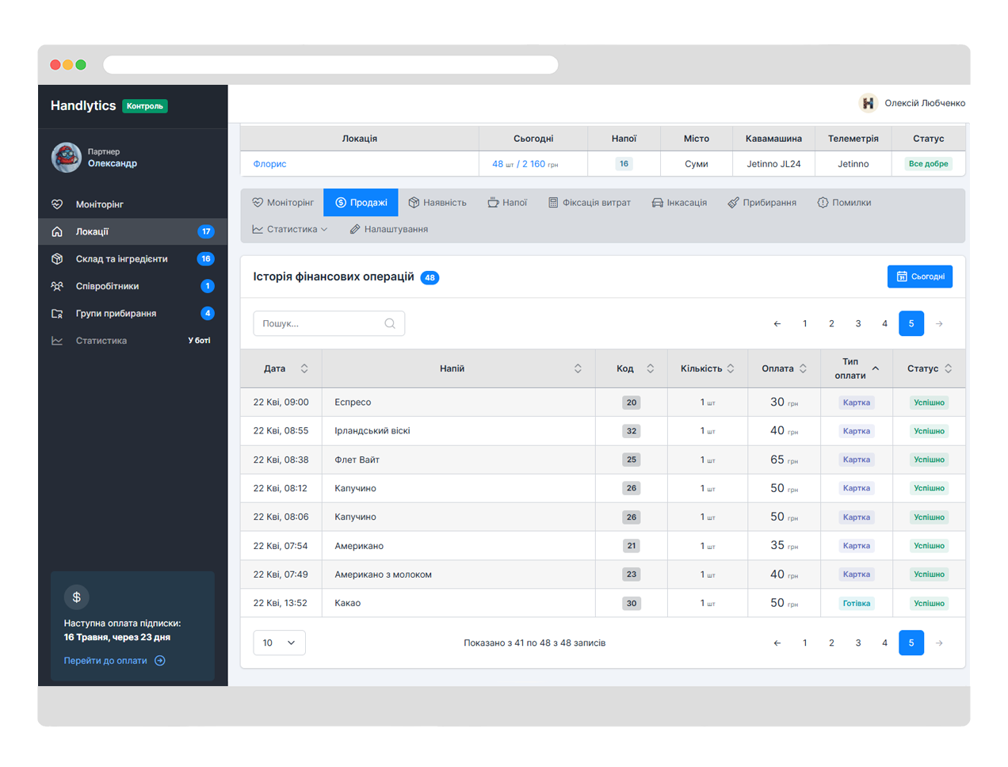Click code 20 in Еспресо row
The image size is (1008, 767).
coord(632,403)
